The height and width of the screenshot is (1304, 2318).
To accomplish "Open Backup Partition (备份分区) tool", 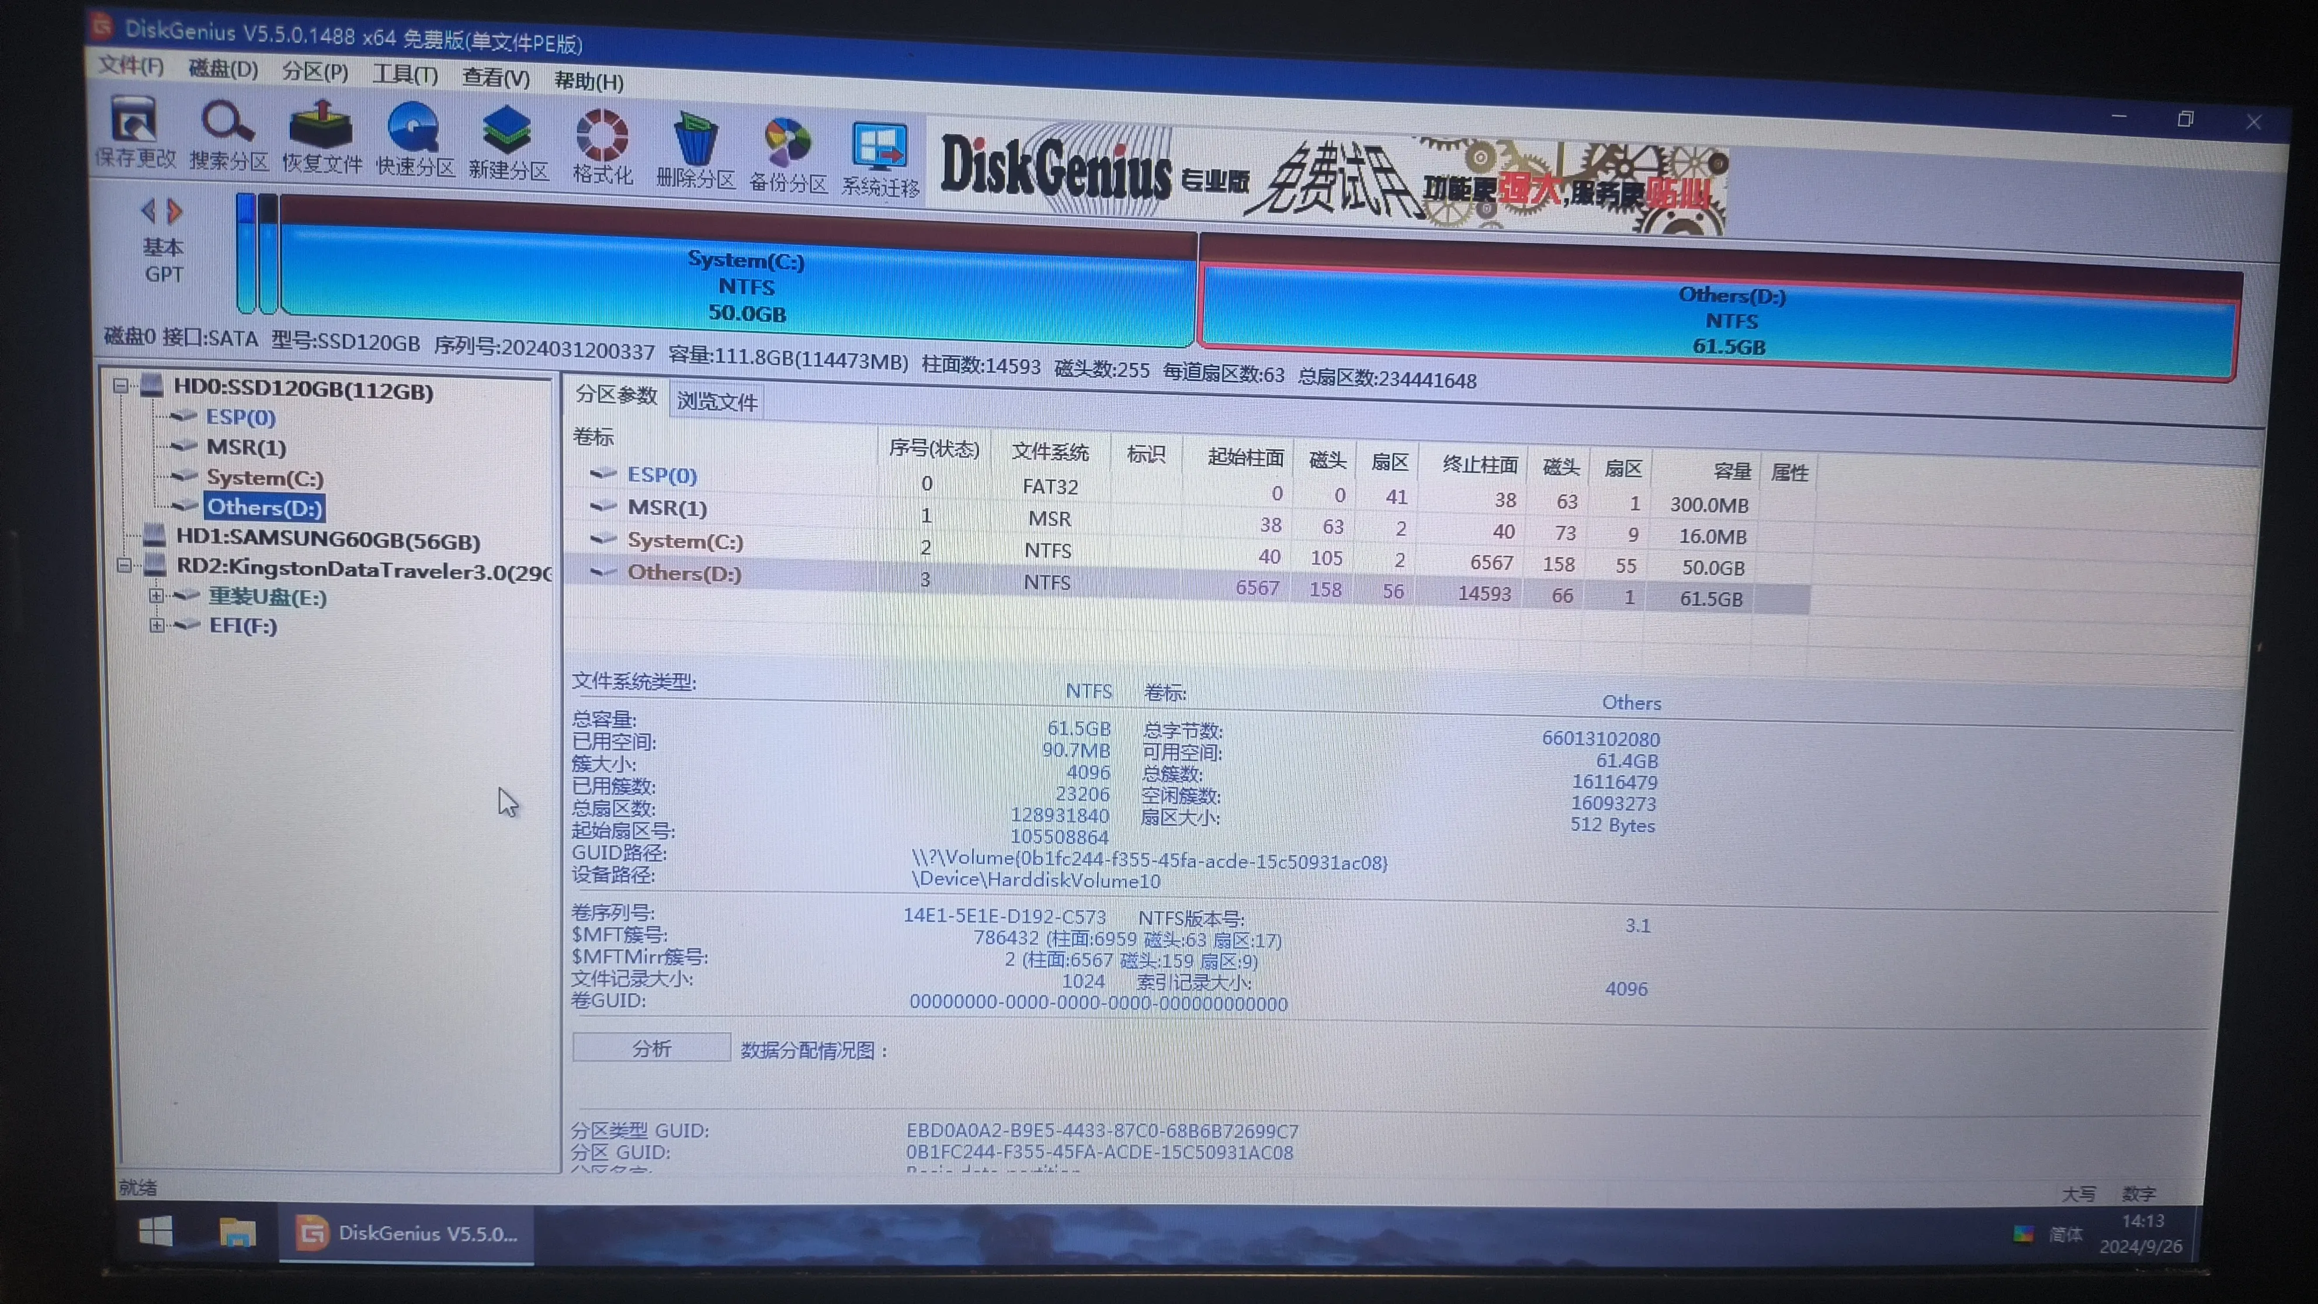I will point(788,155).
